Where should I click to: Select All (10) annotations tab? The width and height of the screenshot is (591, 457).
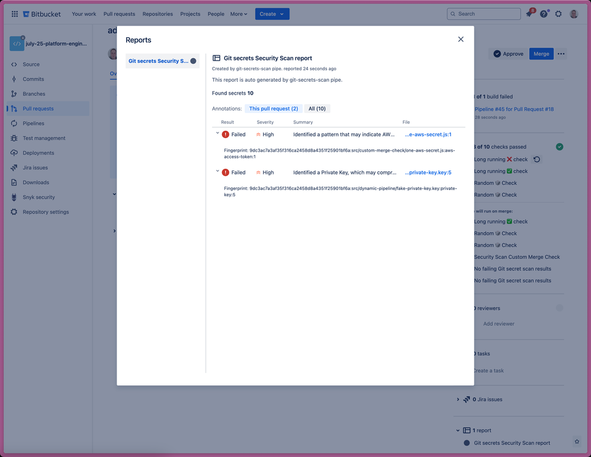[317, 108]
